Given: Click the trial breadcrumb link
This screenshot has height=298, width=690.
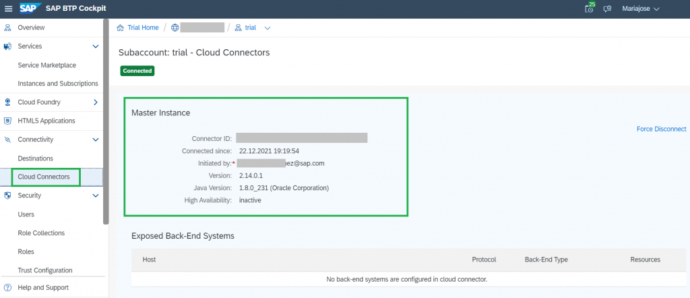Looking at the screenshot, I should pos(251,28).
